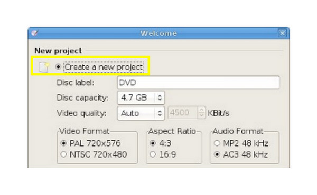Click the Welcome title bar text
317x195 pixels.
click(159, 33)
